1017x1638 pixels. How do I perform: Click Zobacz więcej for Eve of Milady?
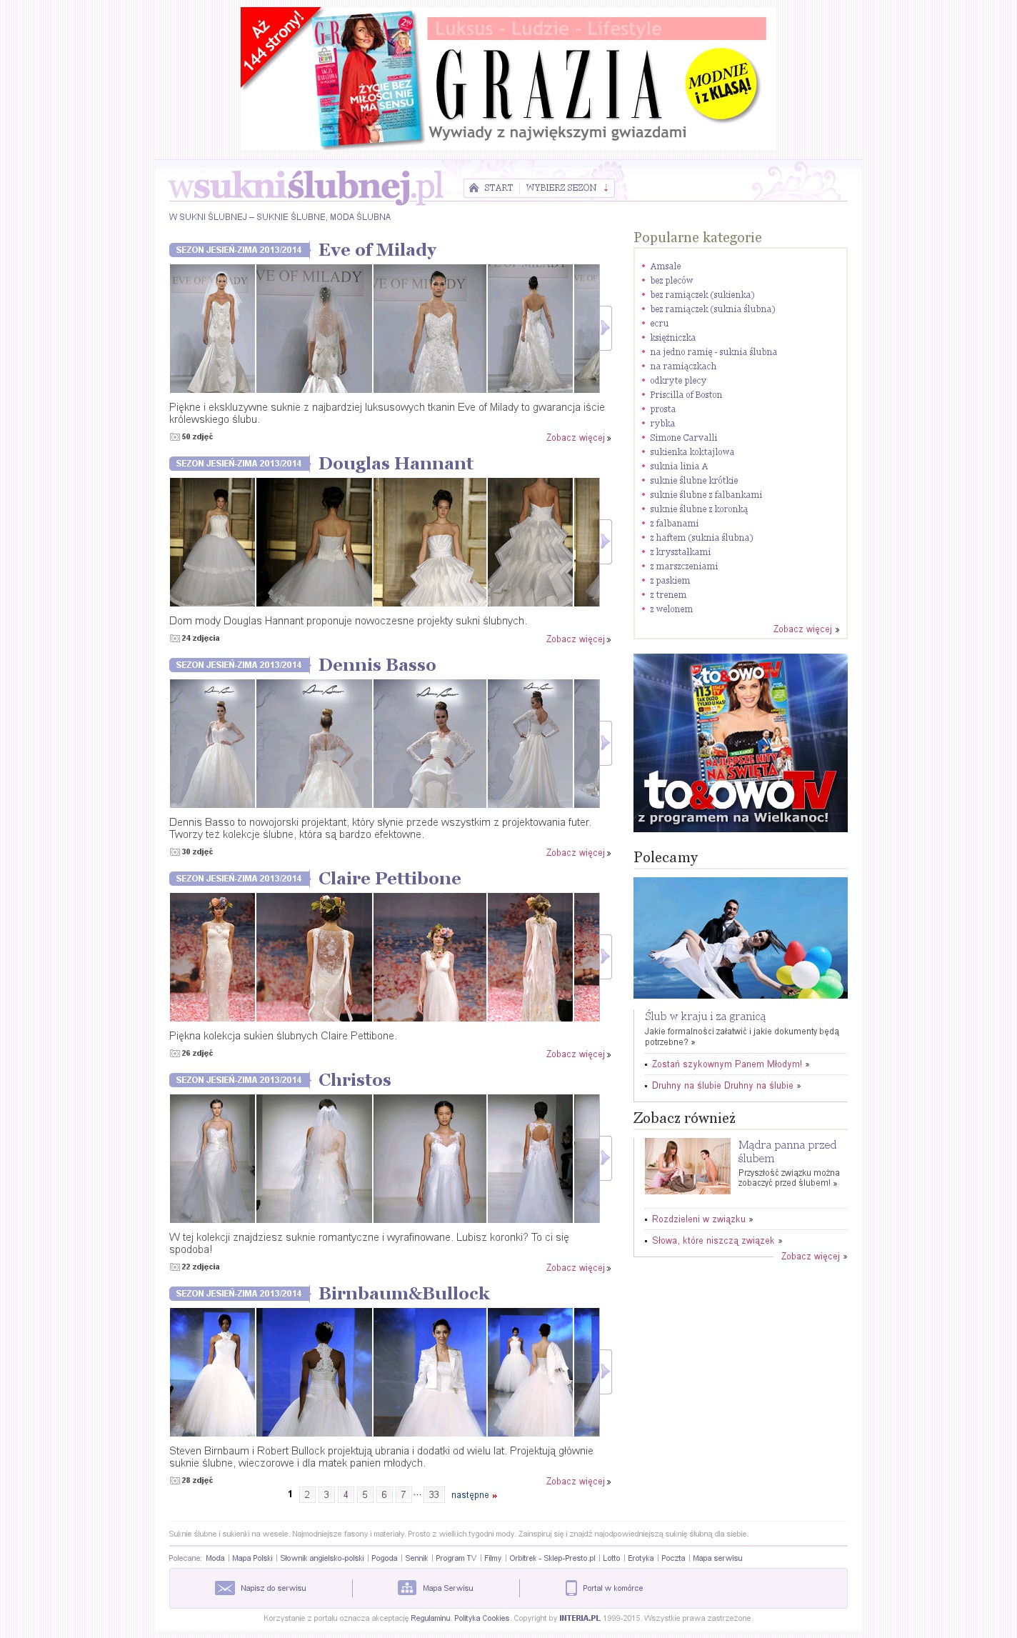tap(578, 438)
